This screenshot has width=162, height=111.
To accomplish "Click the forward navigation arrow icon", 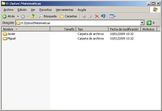I will click(23, 16).
